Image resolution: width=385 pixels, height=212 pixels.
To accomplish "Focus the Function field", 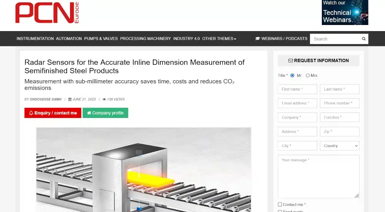I will point(340,117).
